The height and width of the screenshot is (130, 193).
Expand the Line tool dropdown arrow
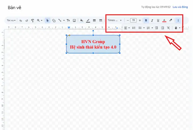[x=64, y=20]
